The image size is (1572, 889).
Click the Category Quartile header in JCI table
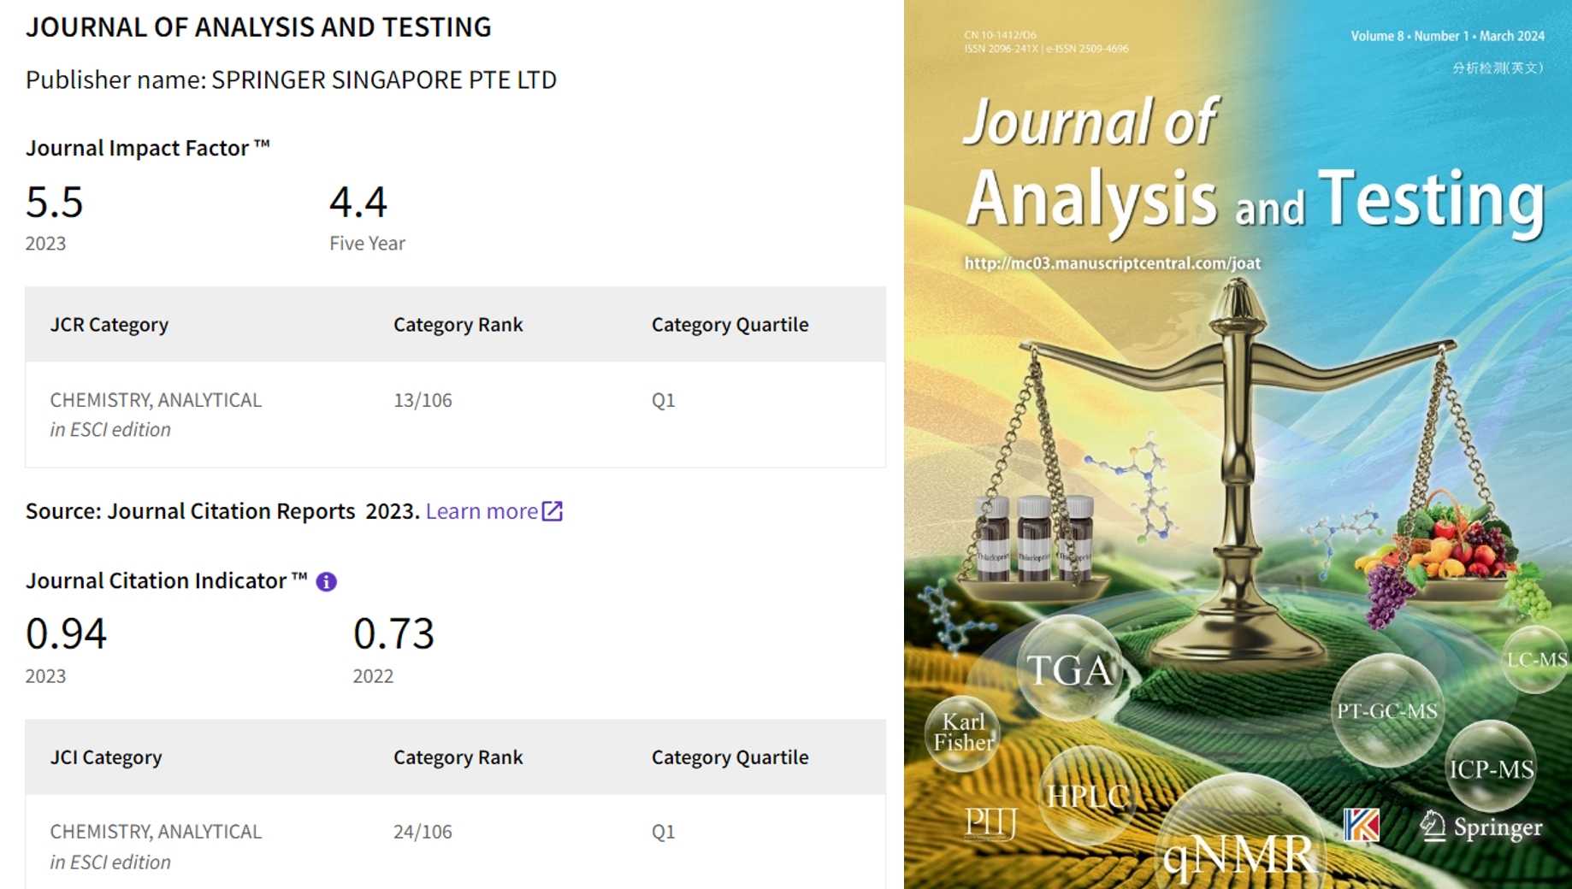730,757
